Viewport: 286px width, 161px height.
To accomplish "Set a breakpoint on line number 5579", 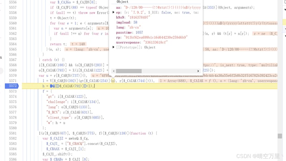I will click(x=13, y=123).
